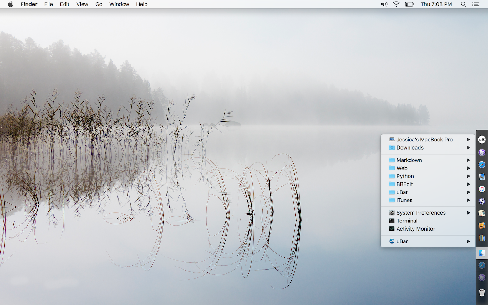Click the clock showing Thu 7:08 PM
This screenshot has width=488, height=305.
coord(436,4)
